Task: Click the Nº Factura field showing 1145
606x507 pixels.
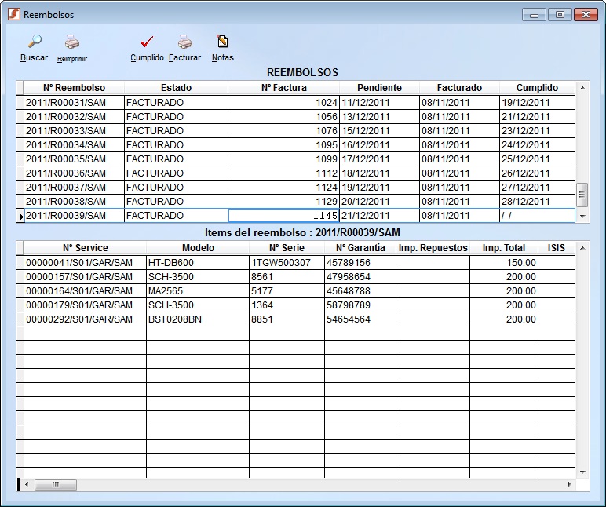Action: [283, 216]
